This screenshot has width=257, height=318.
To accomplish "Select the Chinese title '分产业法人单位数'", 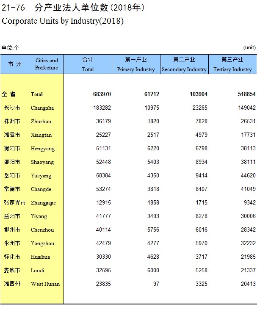I will tap(72, 8).
